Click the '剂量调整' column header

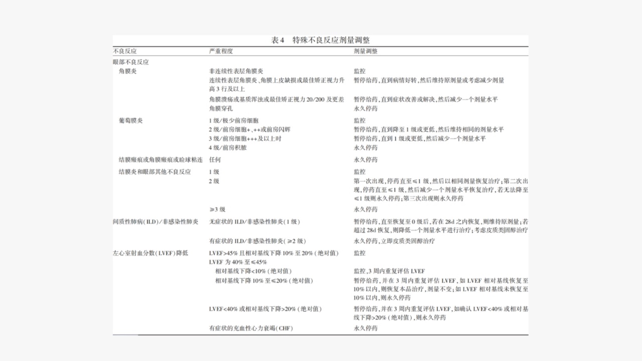tap(366, 51)
